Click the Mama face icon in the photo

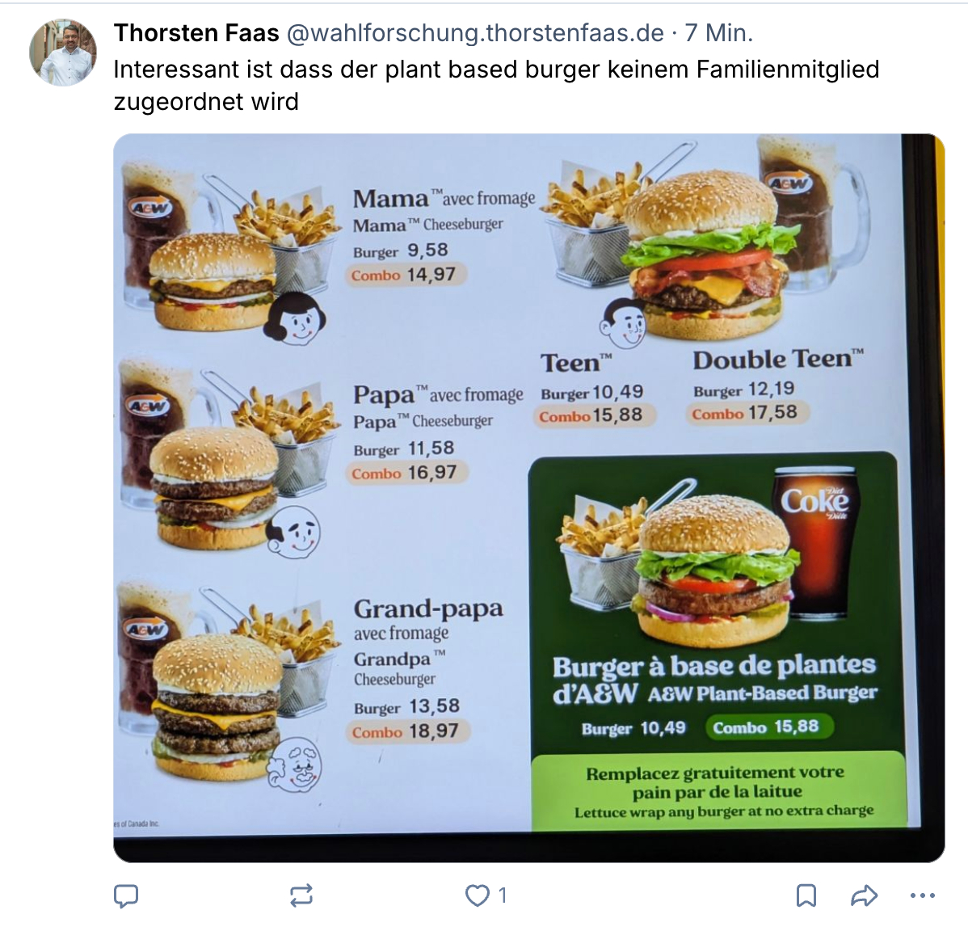tap(295, 319)
